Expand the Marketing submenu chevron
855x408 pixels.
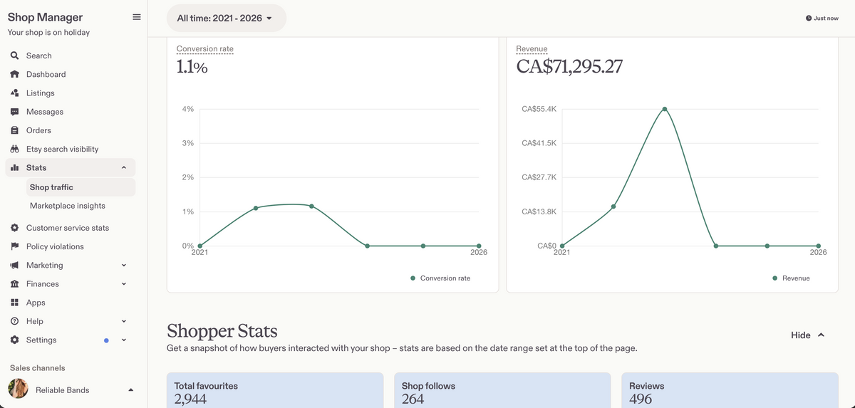(x=124, y=265)
